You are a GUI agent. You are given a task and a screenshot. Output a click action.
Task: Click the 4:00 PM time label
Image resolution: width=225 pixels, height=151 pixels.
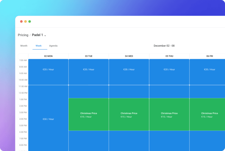(x=23, y=119)
